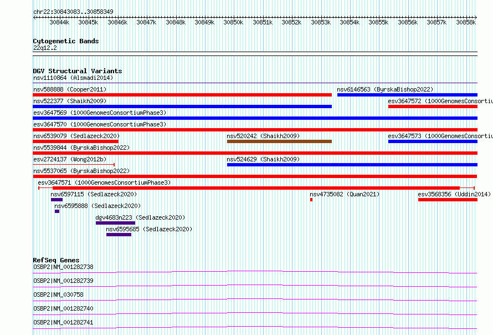
Task: Click the thin esv2724137 (Wong2012b) line
Action: [x=74, y=165]
